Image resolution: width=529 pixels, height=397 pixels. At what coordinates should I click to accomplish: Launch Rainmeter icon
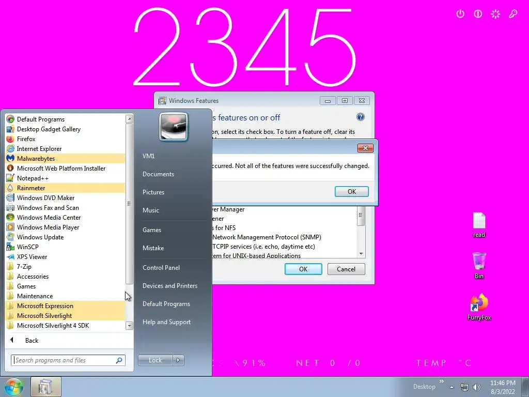click(x=10, y=188)
